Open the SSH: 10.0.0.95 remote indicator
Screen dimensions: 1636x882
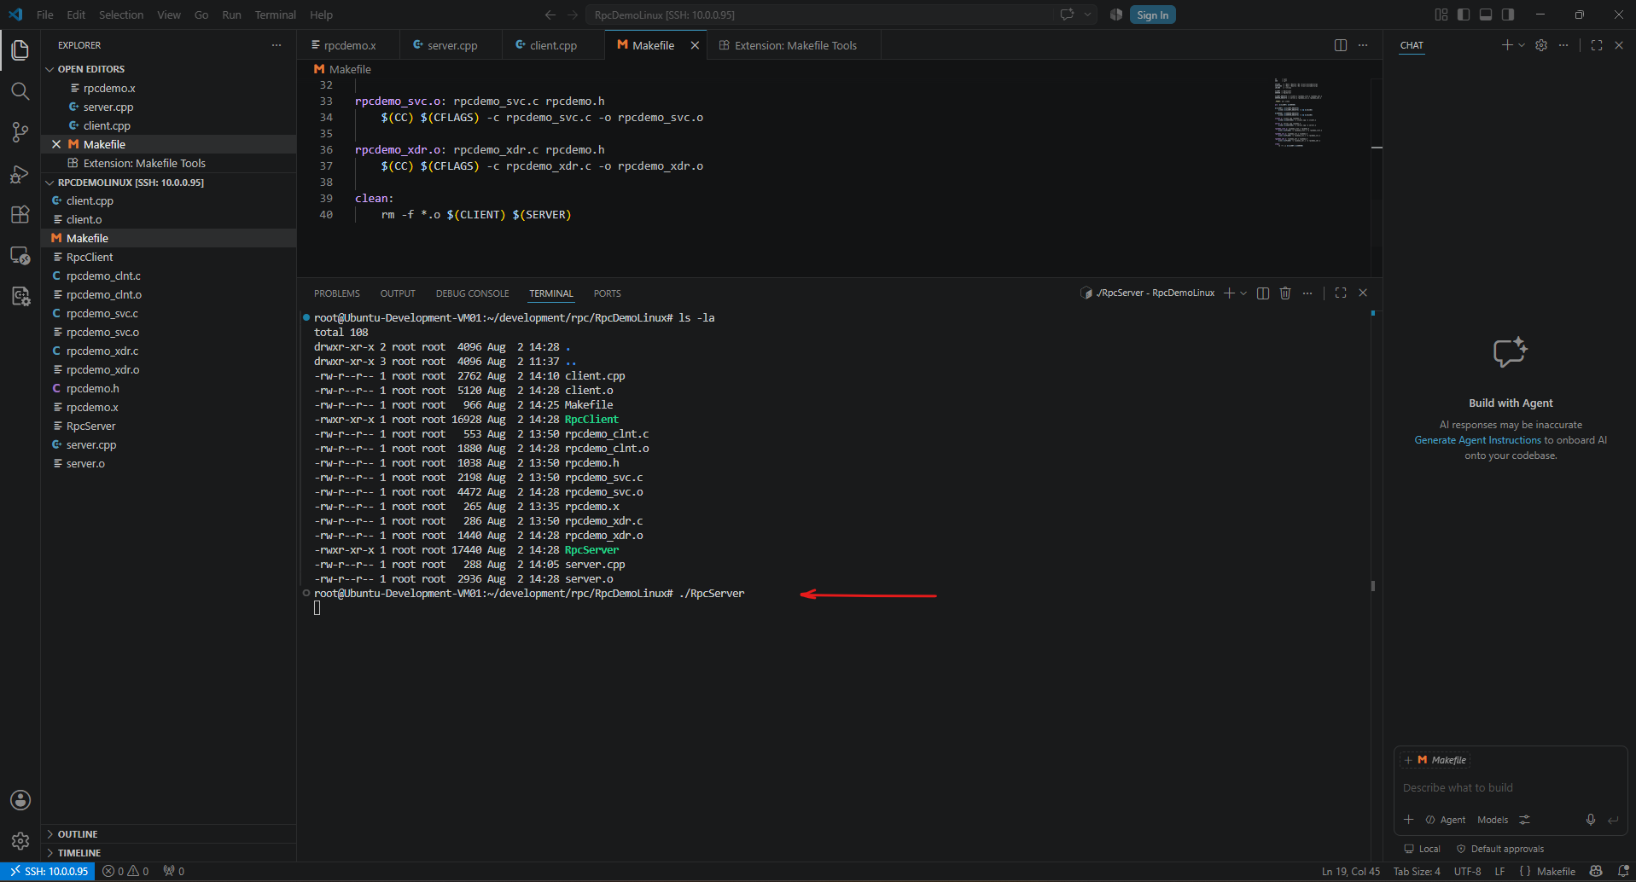pyautogui.click(x=49, y=871)
